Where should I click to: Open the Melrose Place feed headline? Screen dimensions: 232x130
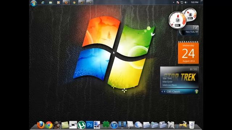point(170,85)
